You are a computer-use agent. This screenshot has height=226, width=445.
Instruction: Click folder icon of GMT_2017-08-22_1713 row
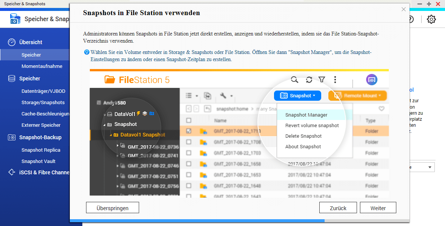click(203, 131)
